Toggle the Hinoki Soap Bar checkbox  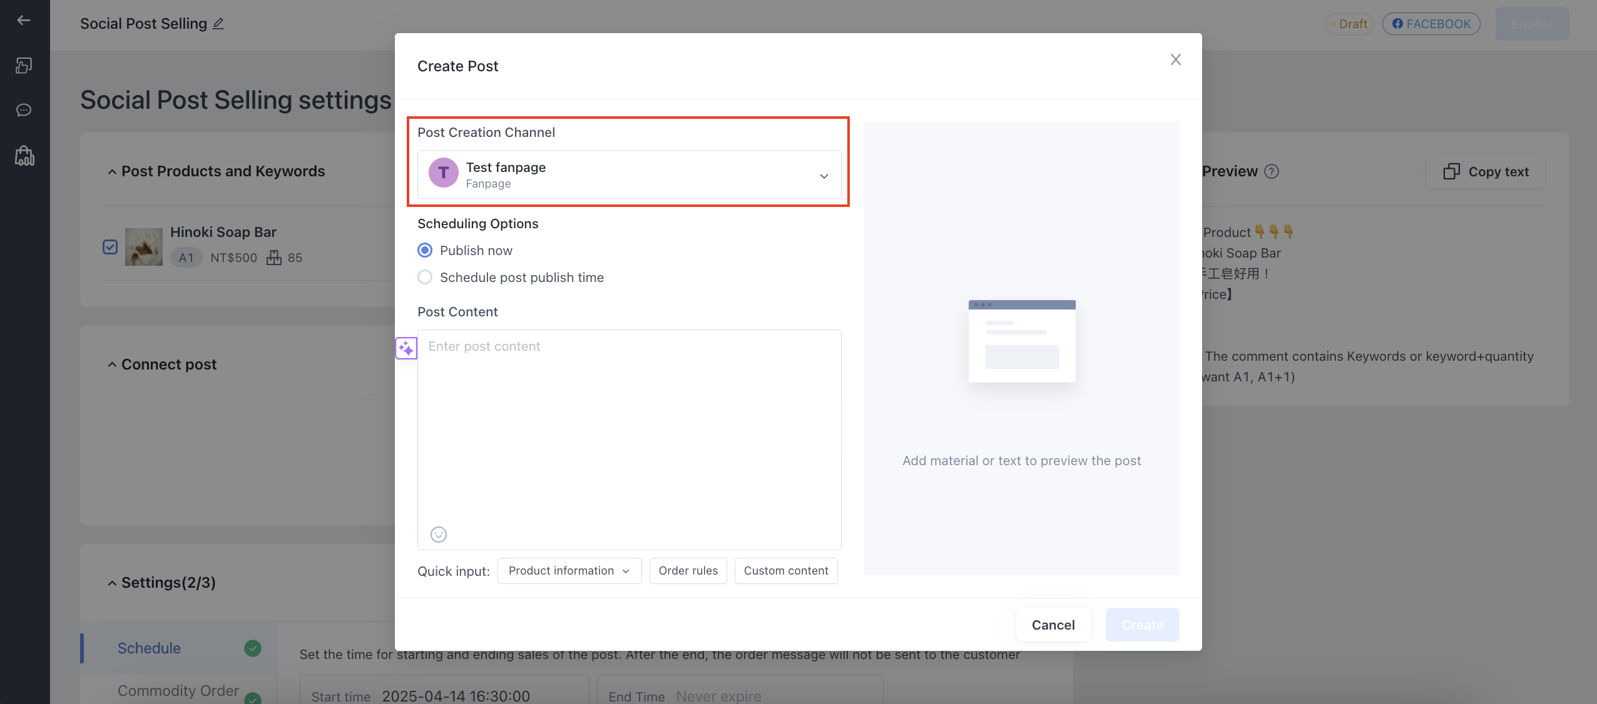(x=110, y=247)
